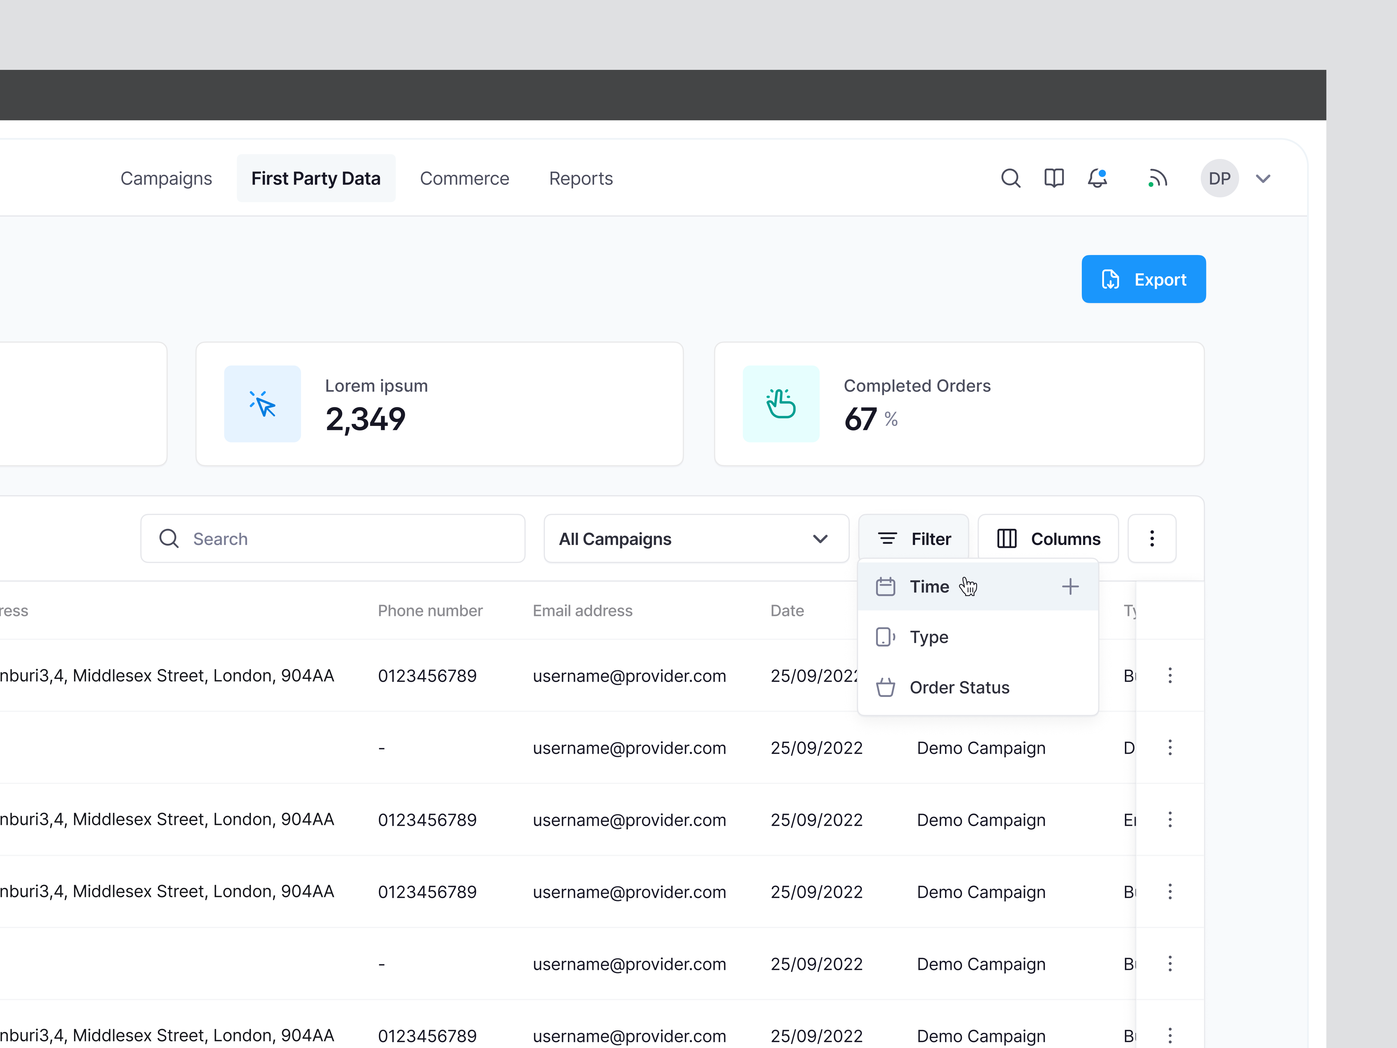This screenshot has height=1048, width=1397.
Task: Open the Columns button
Action: 1048,538
